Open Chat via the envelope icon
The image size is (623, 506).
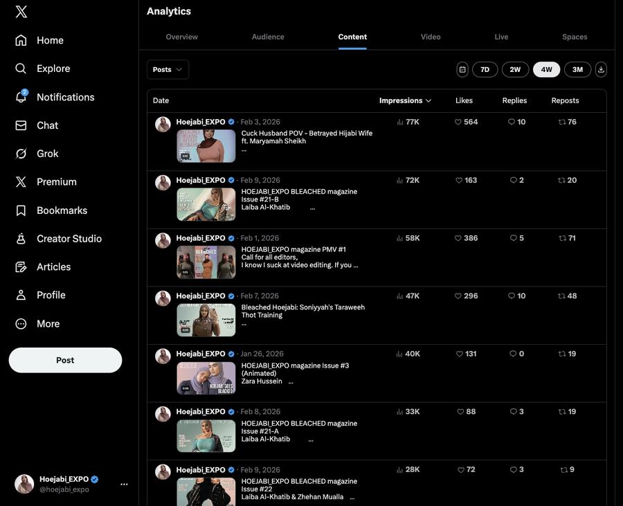click(21, 125)
